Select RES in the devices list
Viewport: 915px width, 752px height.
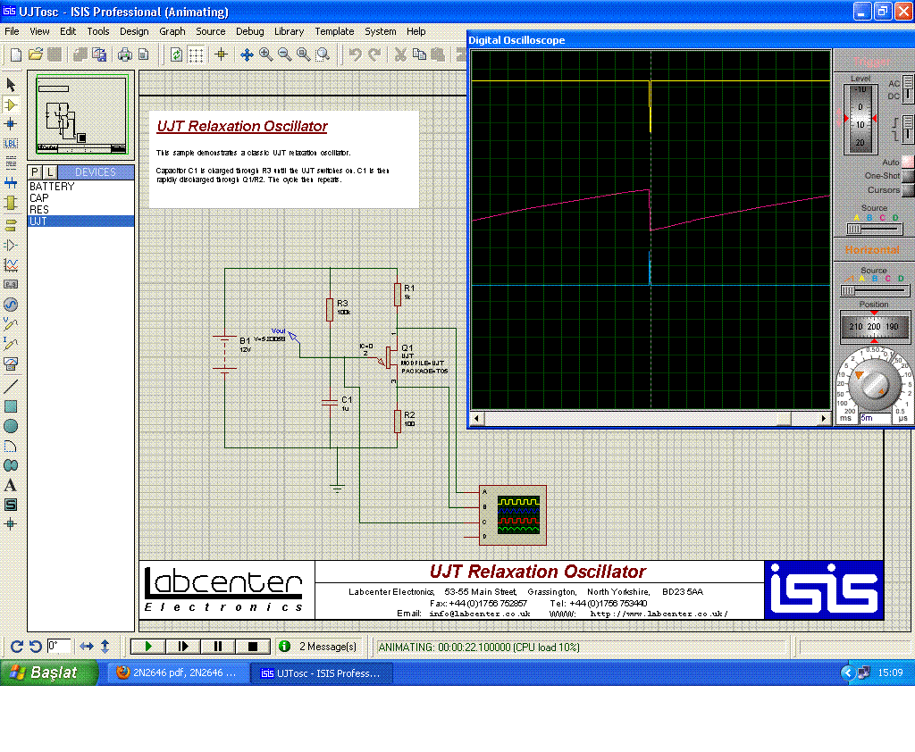[81, 210]
